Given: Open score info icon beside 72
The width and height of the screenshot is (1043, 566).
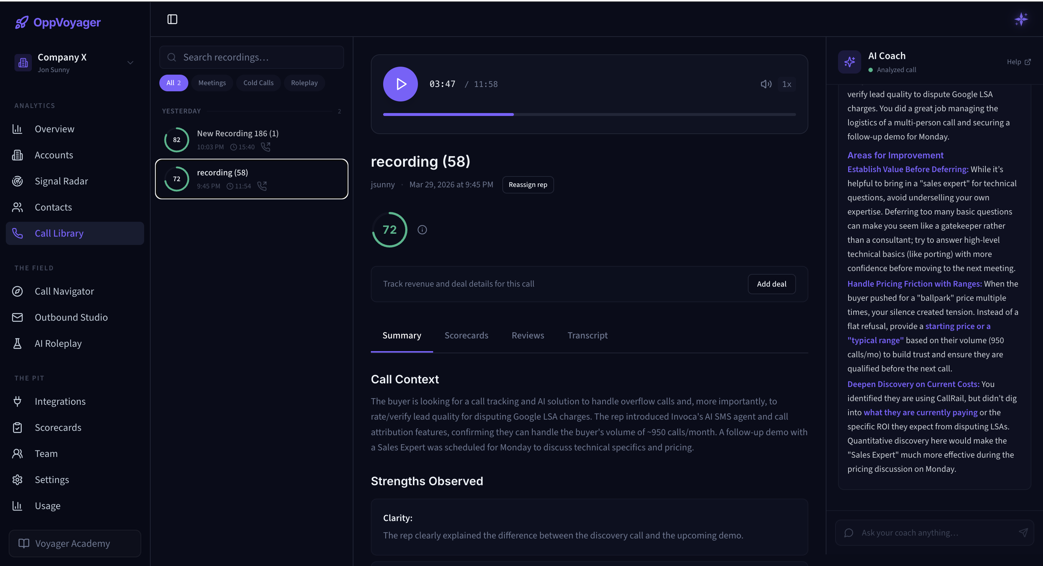Looking at the screenshot, I should [422, 230].
